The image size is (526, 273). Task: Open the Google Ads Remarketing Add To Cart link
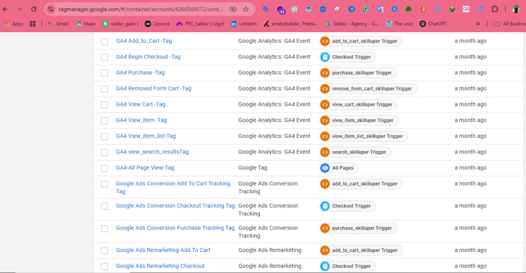[163, 250]
